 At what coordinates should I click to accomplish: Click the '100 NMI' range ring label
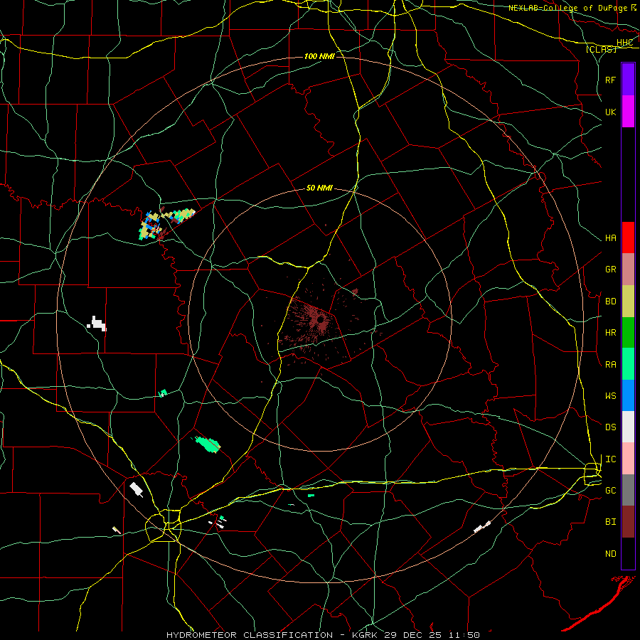tap(319, 56)
